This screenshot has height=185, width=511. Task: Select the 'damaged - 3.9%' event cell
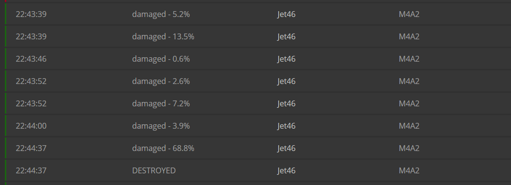(160, 126)
